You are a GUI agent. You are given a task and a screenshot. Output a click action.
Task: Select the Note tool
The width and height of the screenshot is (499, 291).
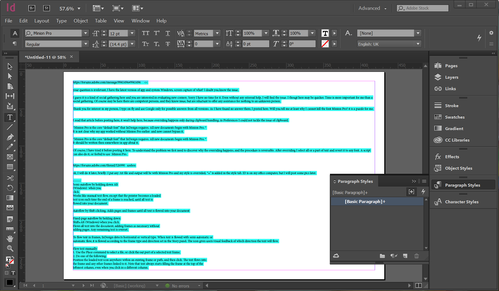[x=10, y=219]
